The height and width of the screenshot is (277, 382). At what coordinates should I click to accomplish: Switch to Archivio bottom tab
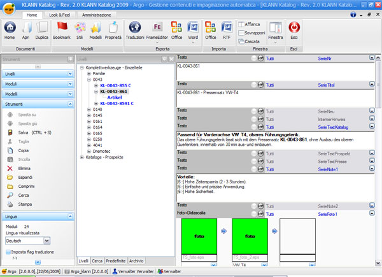[x=136, y=261]
